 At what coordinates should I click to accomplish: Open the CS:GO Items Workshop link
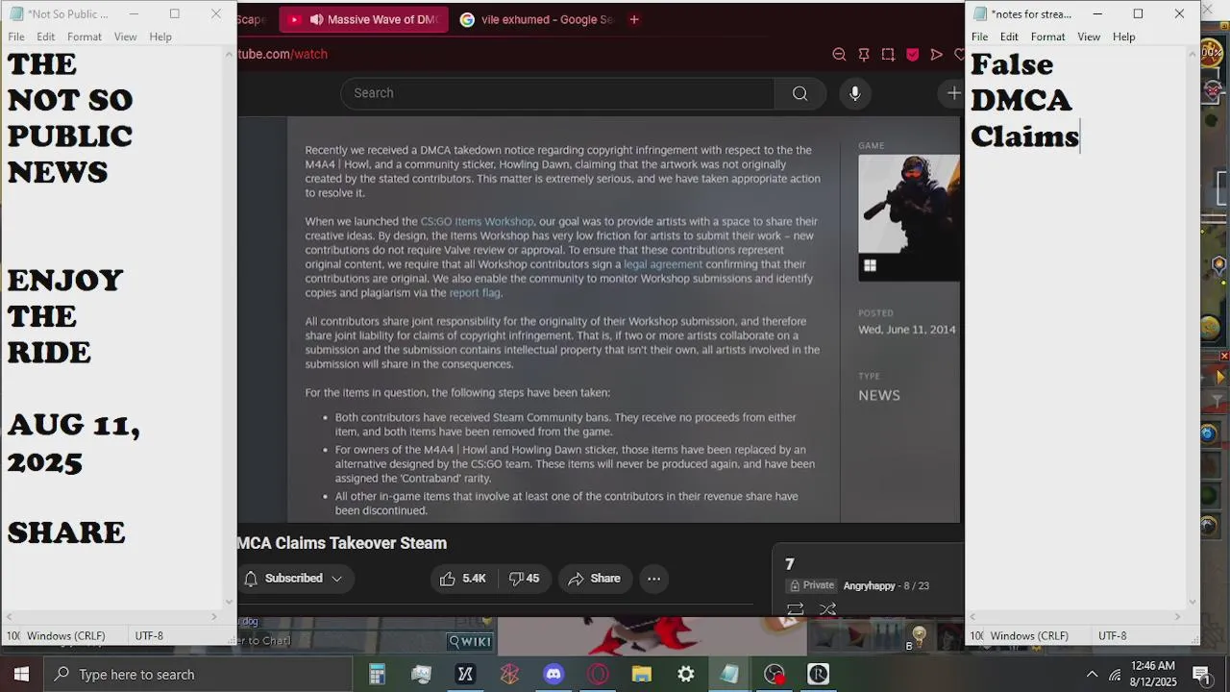[x=477, y=221]
